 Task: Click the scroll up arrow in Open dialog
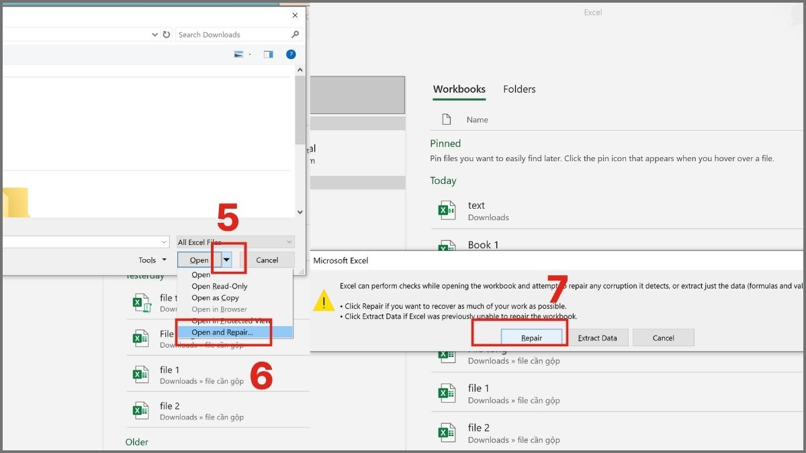click(300, 70)
